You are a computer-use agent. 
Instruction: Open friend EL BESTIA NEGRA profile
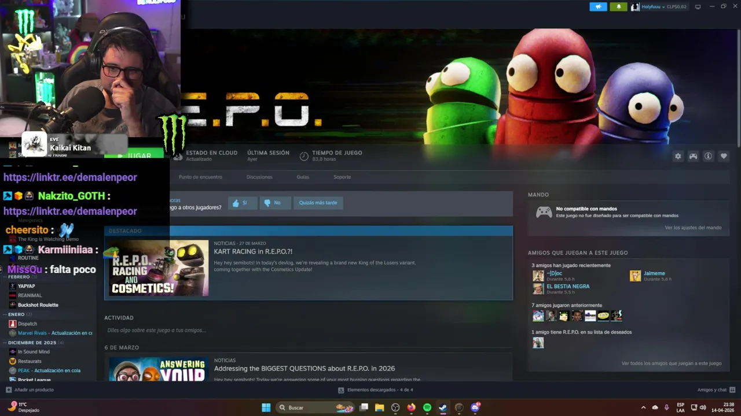tap(568, 287)
